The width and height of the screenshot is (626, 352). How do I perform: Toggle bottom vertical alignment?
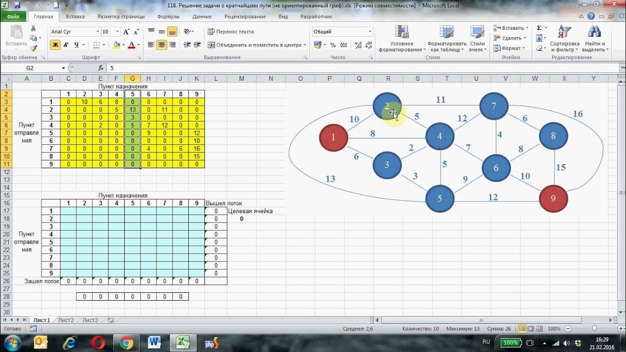click(x=172, y=32)
